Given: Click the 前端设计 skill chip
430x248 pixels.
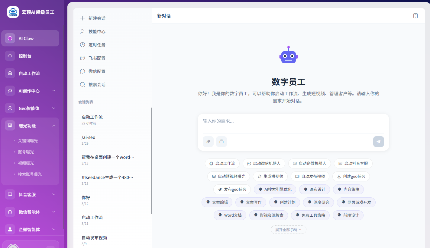Looking at the screenshot, I should tap(348, 215).
